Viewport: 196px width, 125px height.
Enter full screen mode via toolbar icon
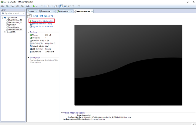(x=69, y=6)
